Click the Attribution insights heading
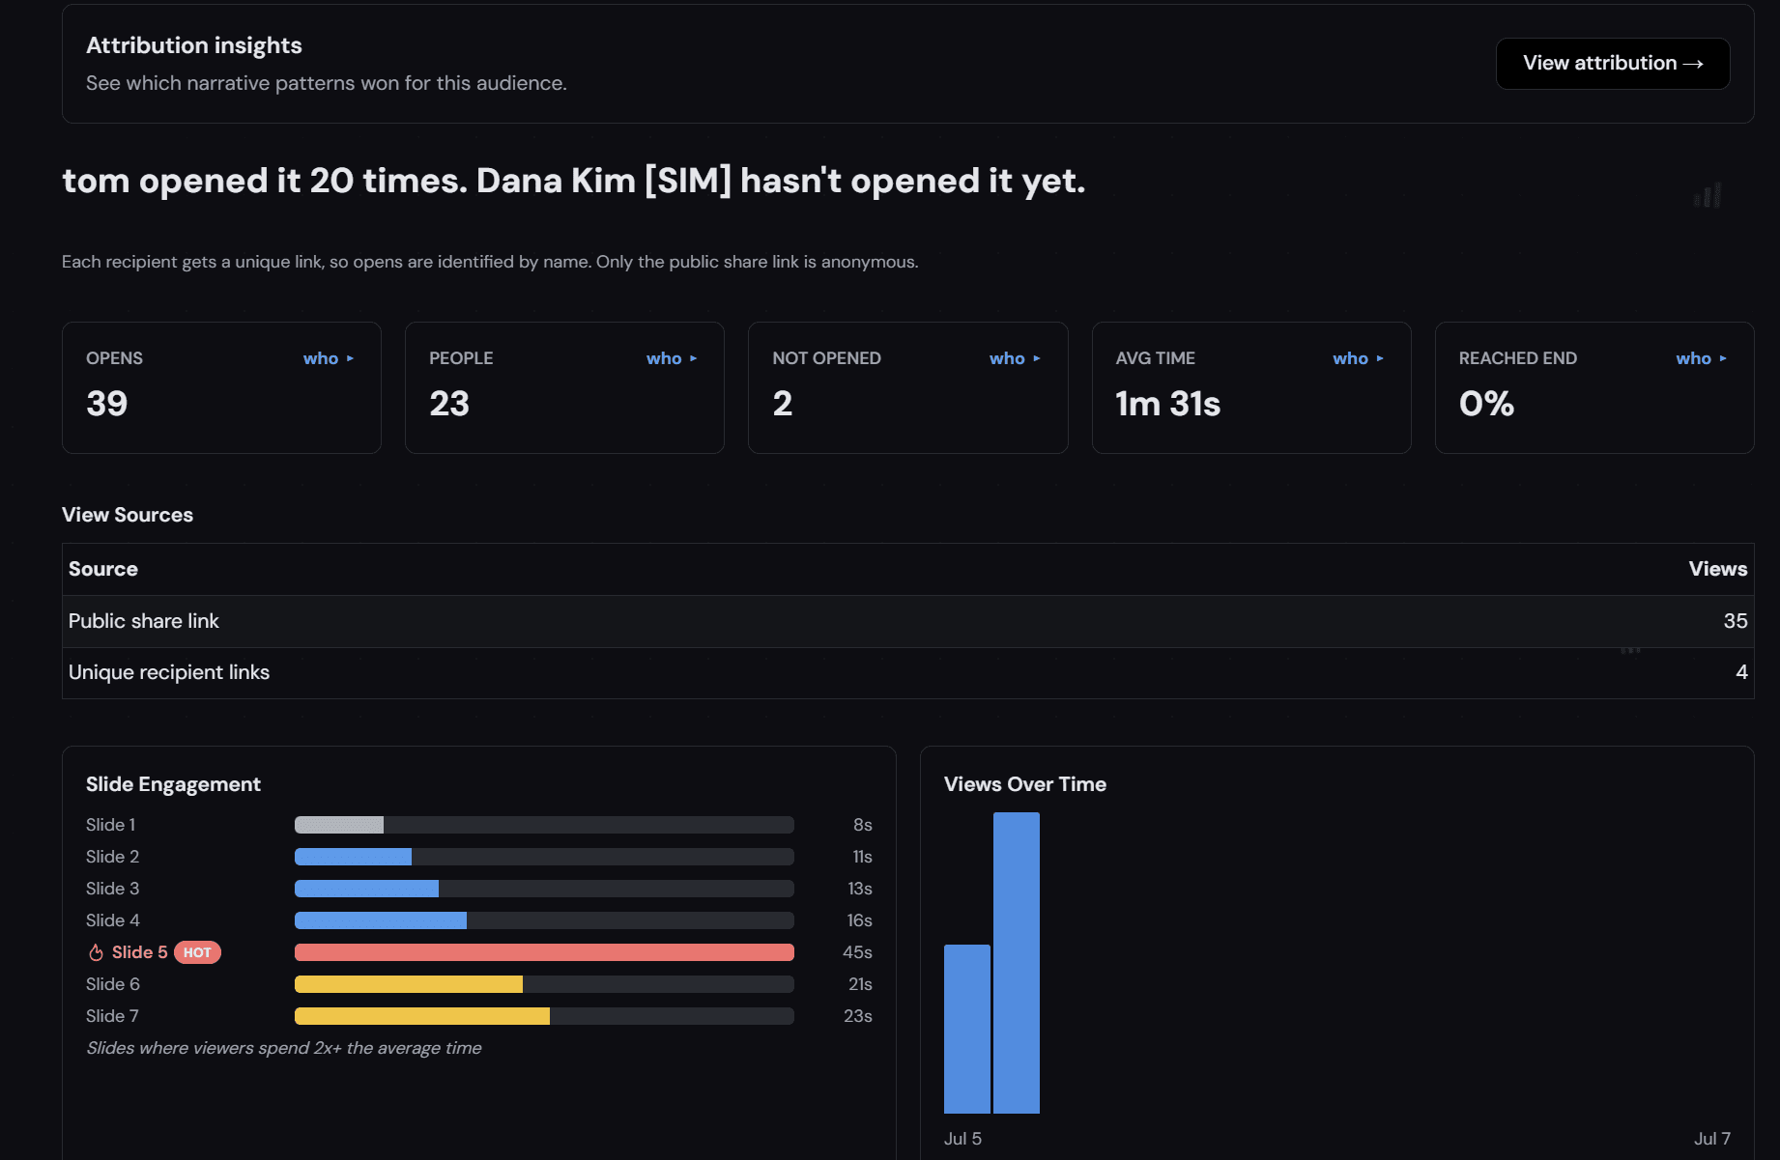Image resolution: width=1780 pixels, height=1160 pixels. point(193,45)
